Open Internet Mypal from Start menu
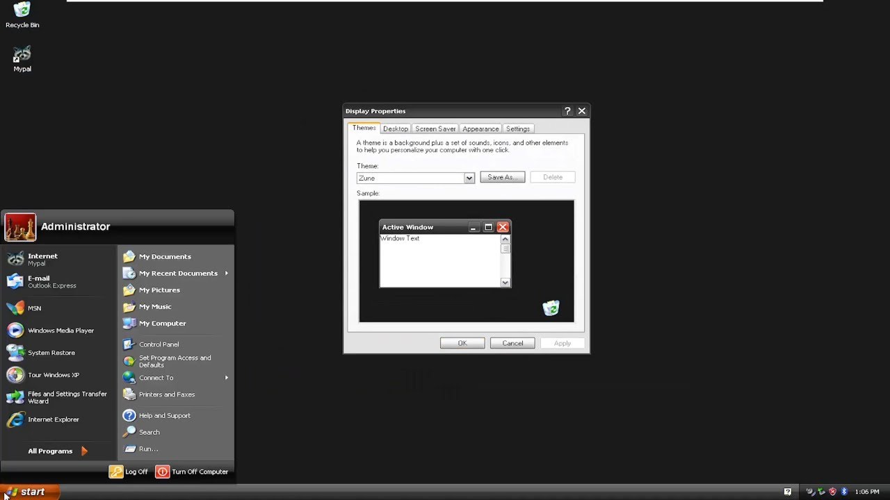Viewport: 890px width, 500px height. (x=59, y=259)
